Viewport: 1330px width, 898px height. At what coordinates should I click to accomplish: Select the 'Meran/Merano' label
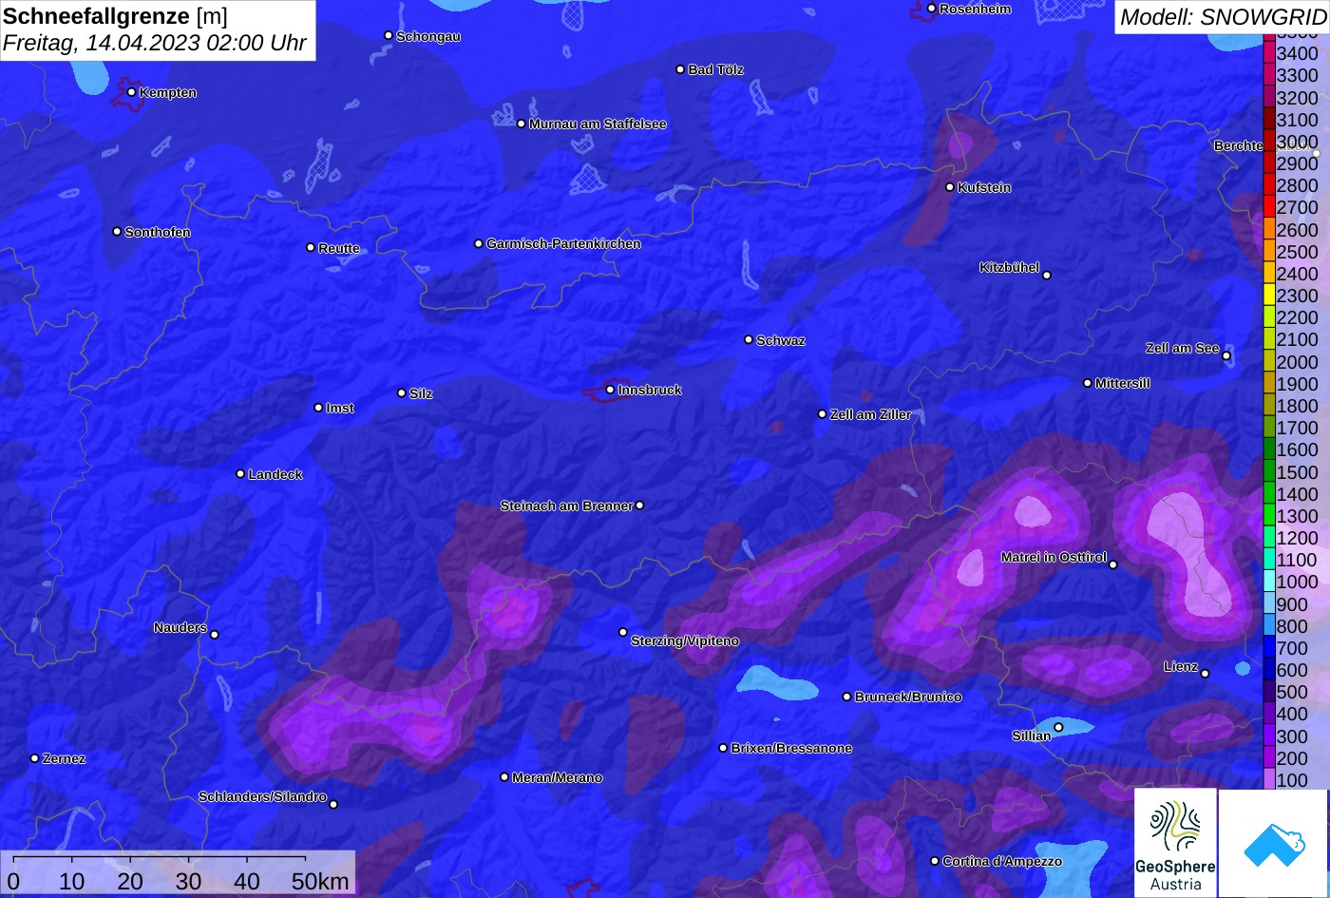click(x=558, y=778)
